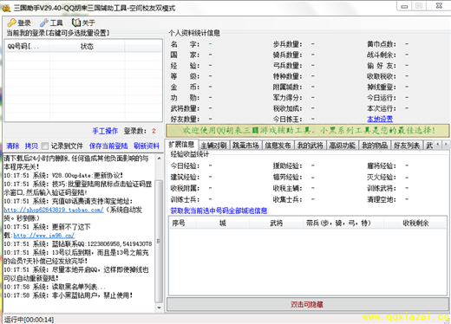Click the book icon beside 关于

(76, 23)
